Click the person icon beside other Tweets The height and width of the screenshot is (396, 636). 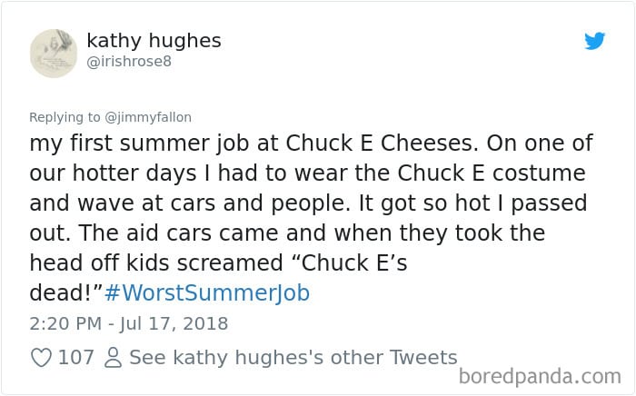114,357
